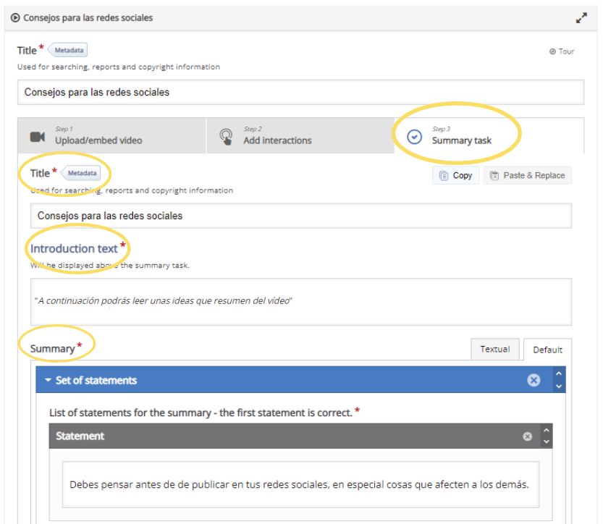The image size is (603, 524).
Task: Click the top Metadata button next to Title
Action: (x=68, y=50)
